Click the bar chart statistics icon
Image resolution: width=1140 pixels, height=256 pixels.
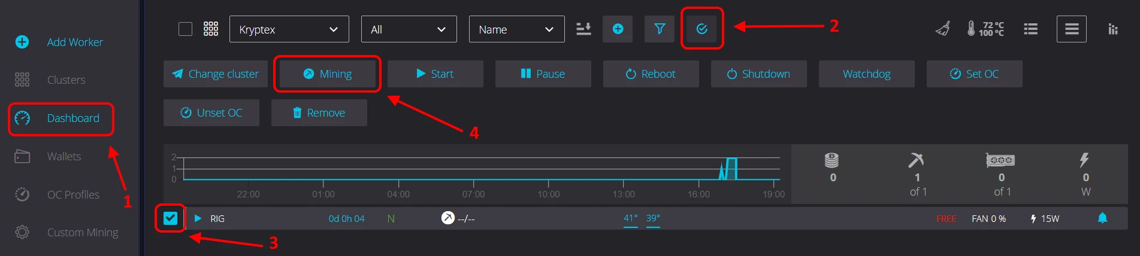[x=1112, y=29]
